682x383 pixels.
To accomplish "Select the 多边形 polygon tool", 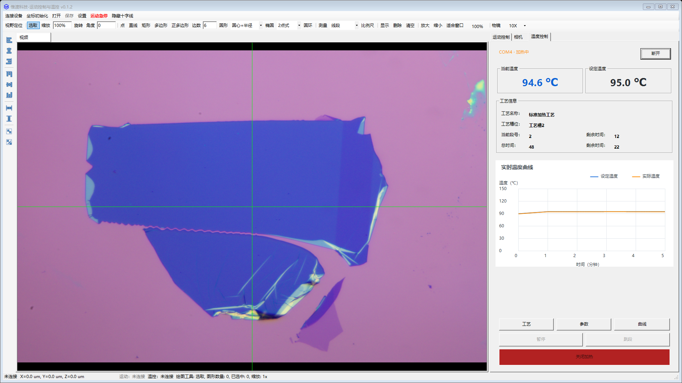I will 161,26.
